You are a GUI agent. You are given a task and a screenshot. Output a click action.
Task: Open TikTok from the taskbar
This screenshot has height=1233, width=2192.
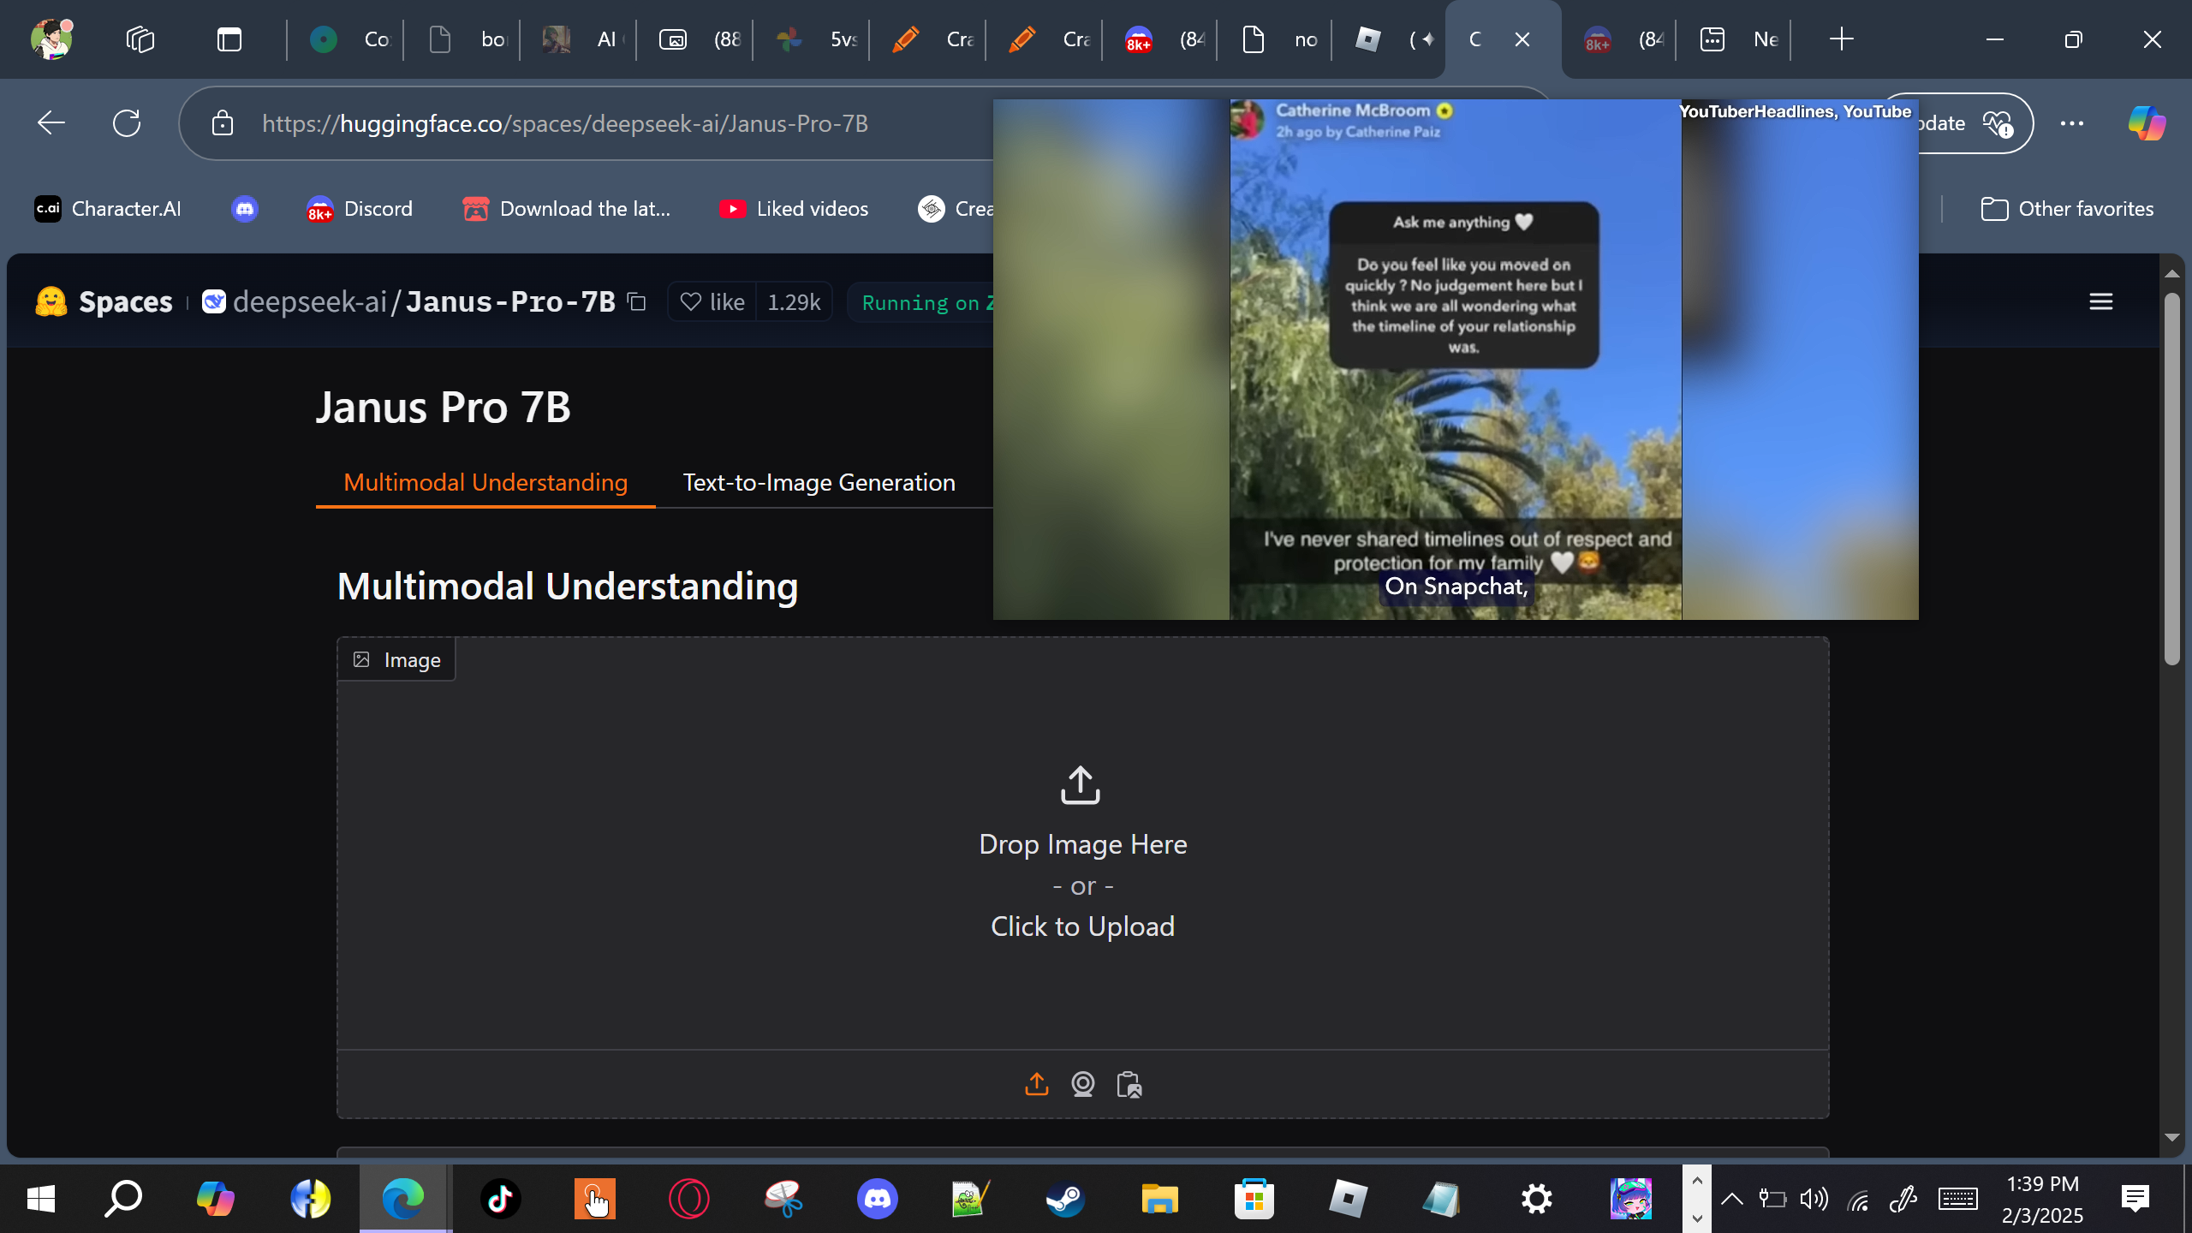501,1199
